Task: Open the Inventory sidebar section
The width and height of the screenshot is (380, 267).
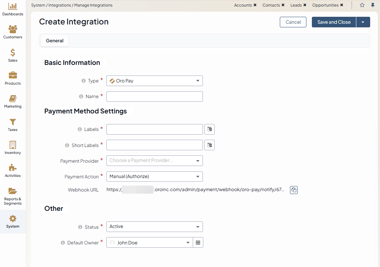Action: click(x=13, y=148)
